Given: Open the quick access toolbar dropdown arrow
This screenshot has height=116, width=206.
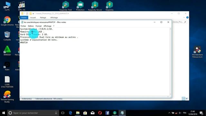Looking at the screenshot, I should [33, 14].
